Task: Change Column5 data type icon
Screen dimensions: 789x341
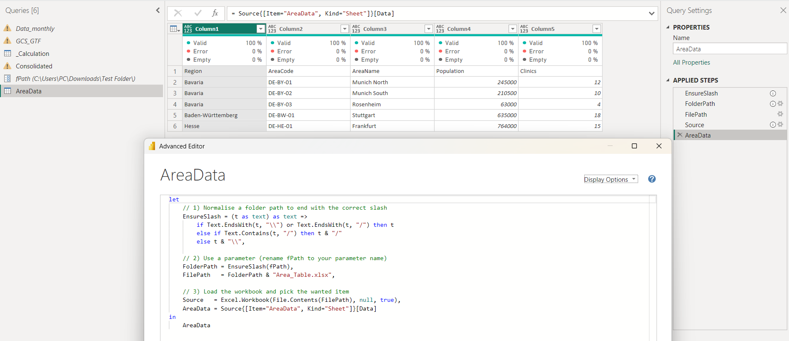Action: (524, 29)
